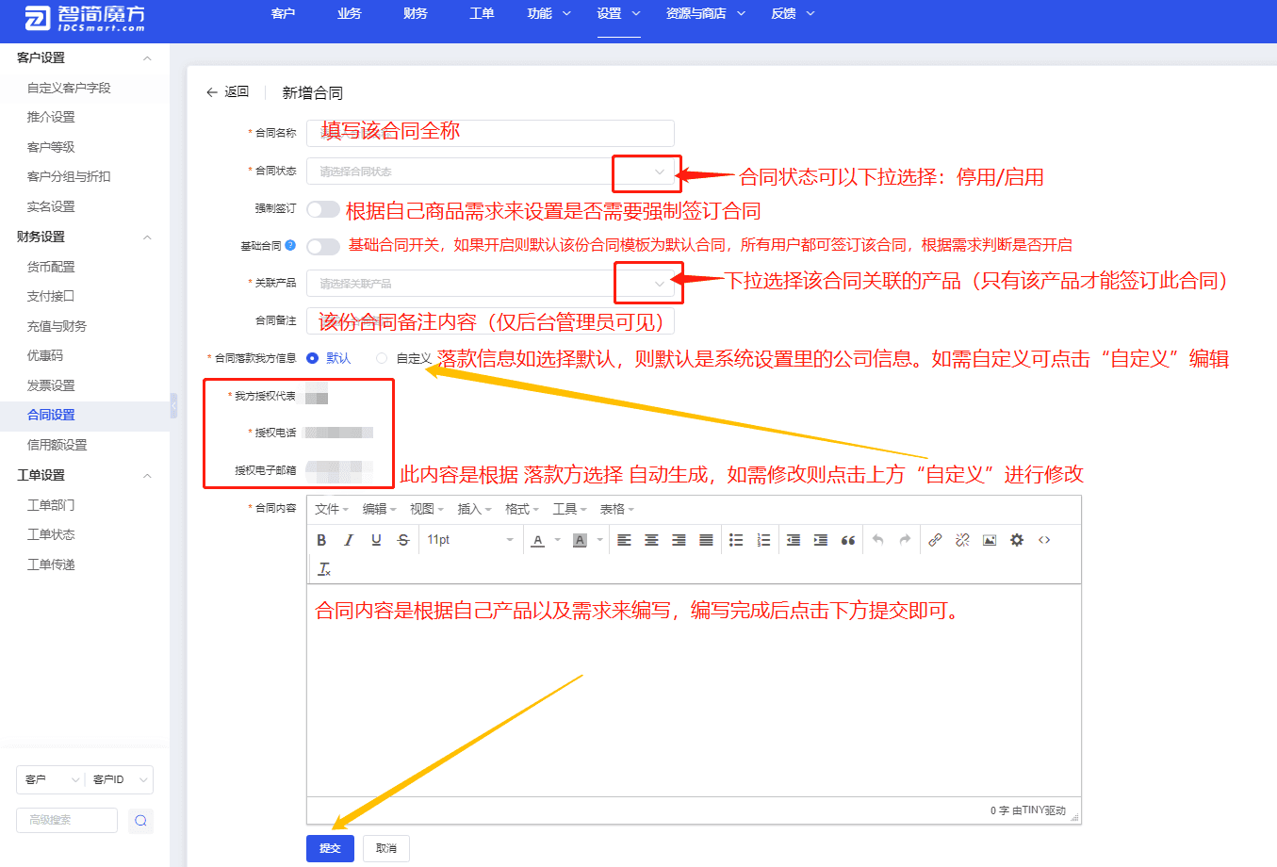Open the 合同状态 dropdown
1277x867 pixels.
click(490, 172)
